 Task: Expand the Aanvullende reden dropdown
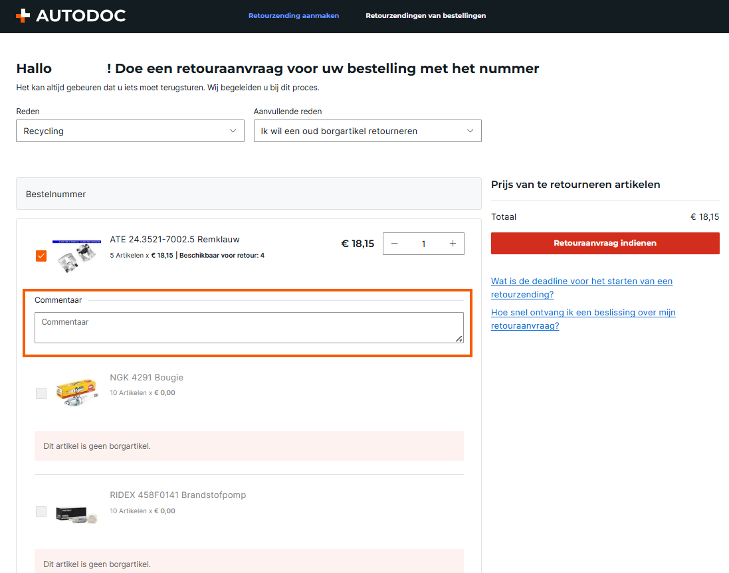[x=367, y=131]
